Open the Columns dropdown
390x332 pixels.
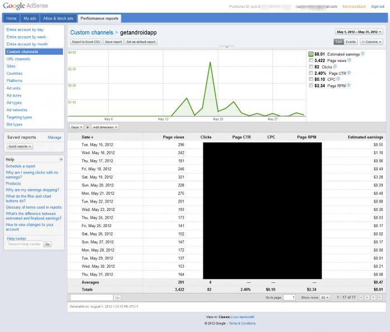372,42
